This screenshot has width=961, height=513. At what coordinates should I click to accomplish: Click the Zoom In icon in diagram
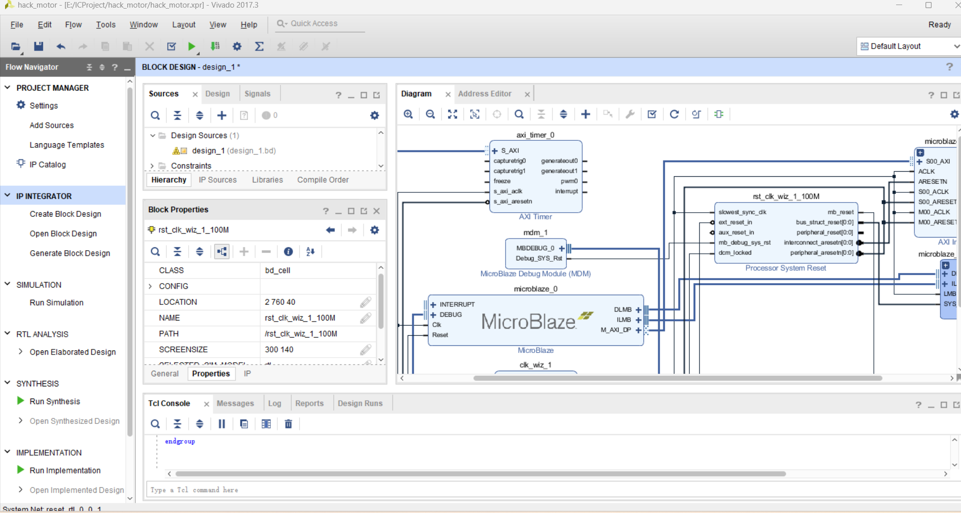pyautogui.click(x=408, y=114)
